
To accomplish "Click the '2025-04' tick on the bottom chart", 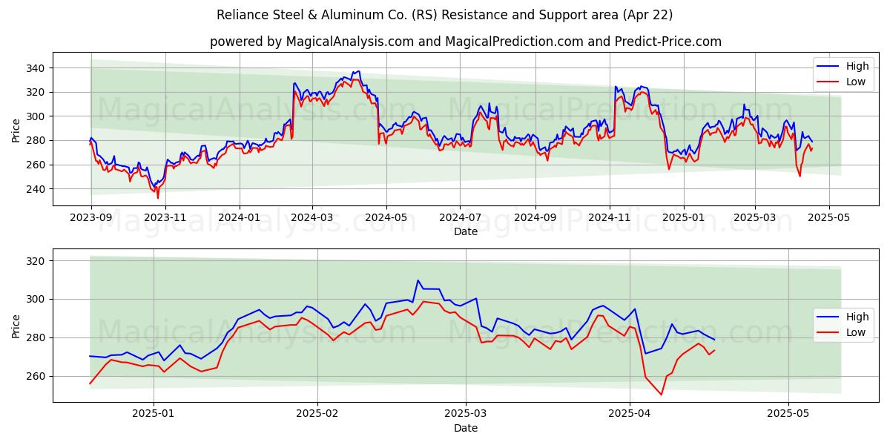I will [x=630, y=414].
